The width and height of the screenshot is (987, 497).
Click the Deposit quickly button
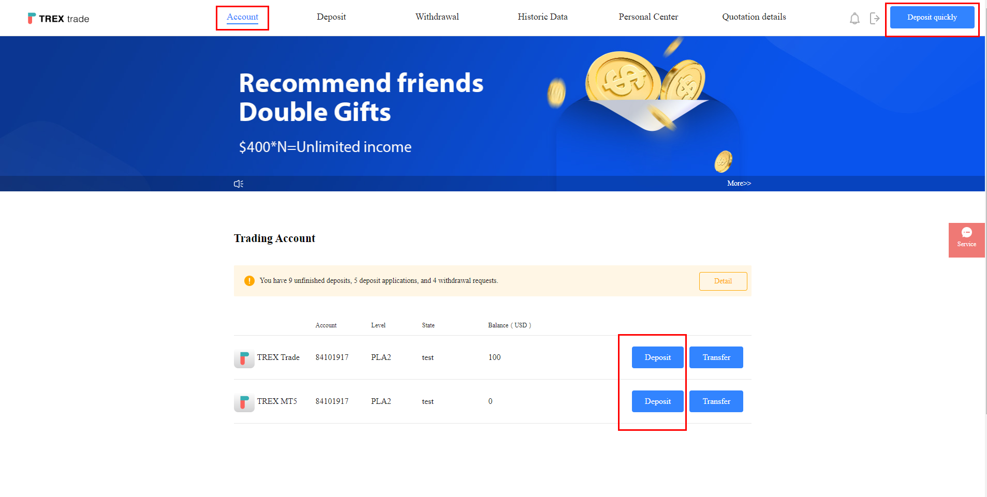point(932,17)
